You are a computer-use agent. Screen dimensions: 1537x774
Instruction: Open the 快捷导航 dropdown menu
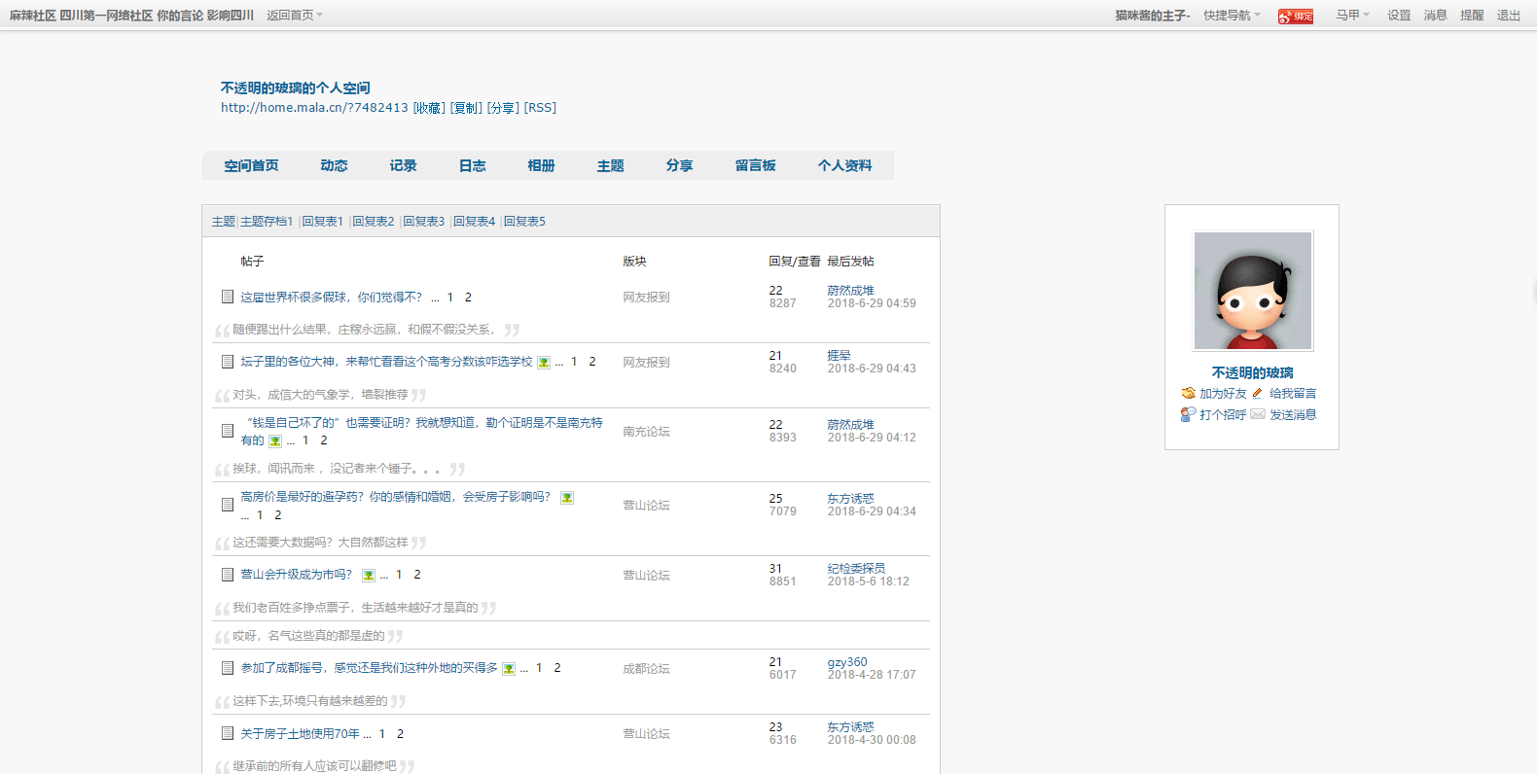click(1231, 16)
